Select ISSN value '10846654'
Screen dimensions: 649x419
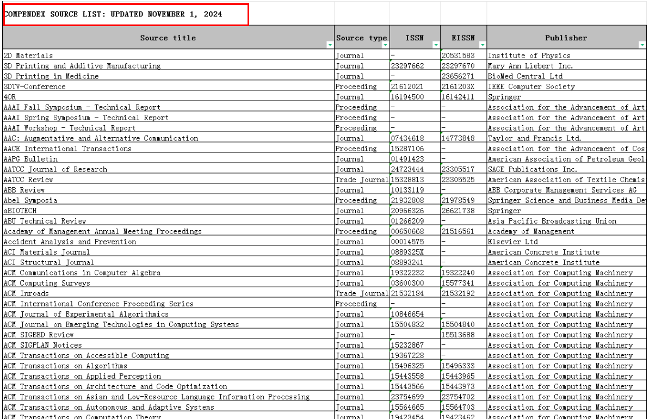tap(415, 314)
